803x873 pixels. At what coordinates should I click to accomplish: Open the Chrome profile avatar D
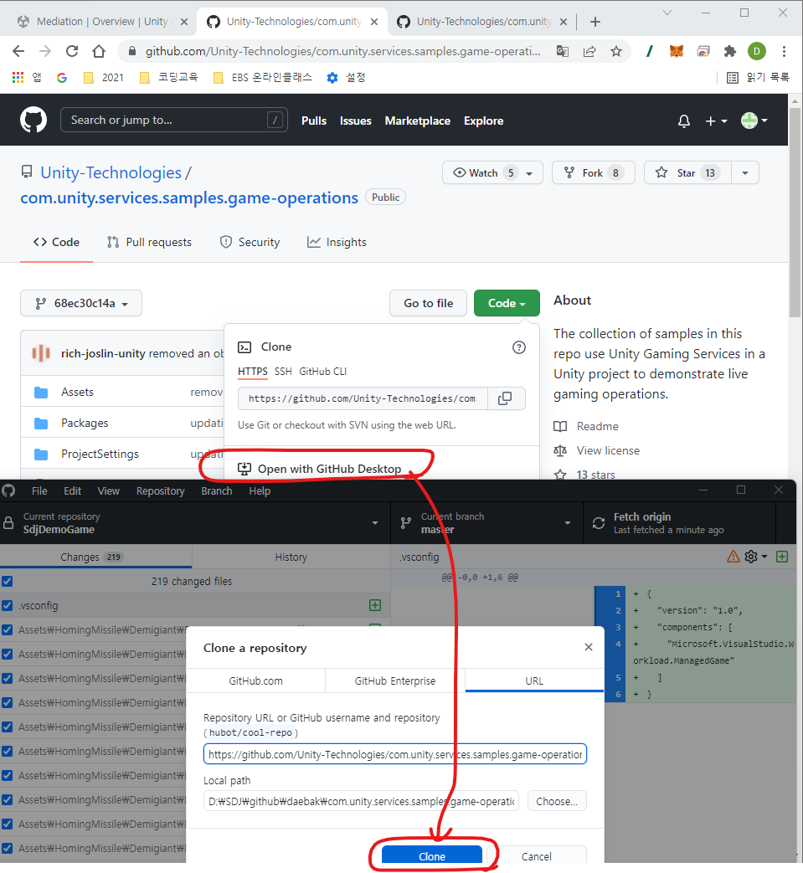click(x=757, y=51)
